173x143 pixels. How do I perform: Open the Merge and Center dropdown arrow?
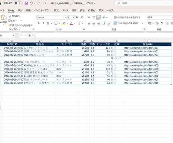coord(143,23)
